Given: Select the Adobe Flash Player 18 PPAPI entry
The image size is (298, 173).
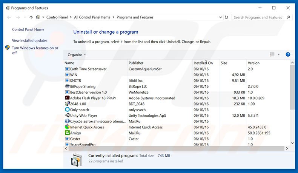Looking at the screenshot, I should [x=93, y=98].
